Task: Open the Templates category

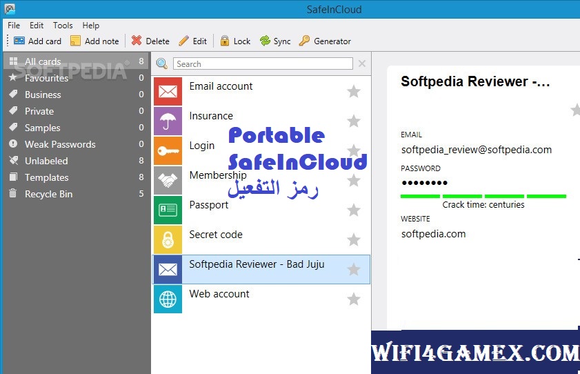Action: click(76, 177)
